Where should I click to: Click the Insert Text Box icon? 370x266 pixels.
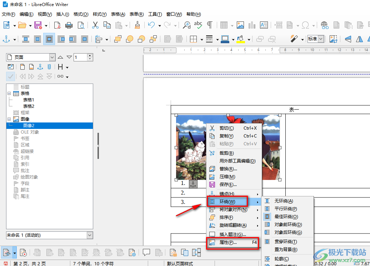pos(264,25)
